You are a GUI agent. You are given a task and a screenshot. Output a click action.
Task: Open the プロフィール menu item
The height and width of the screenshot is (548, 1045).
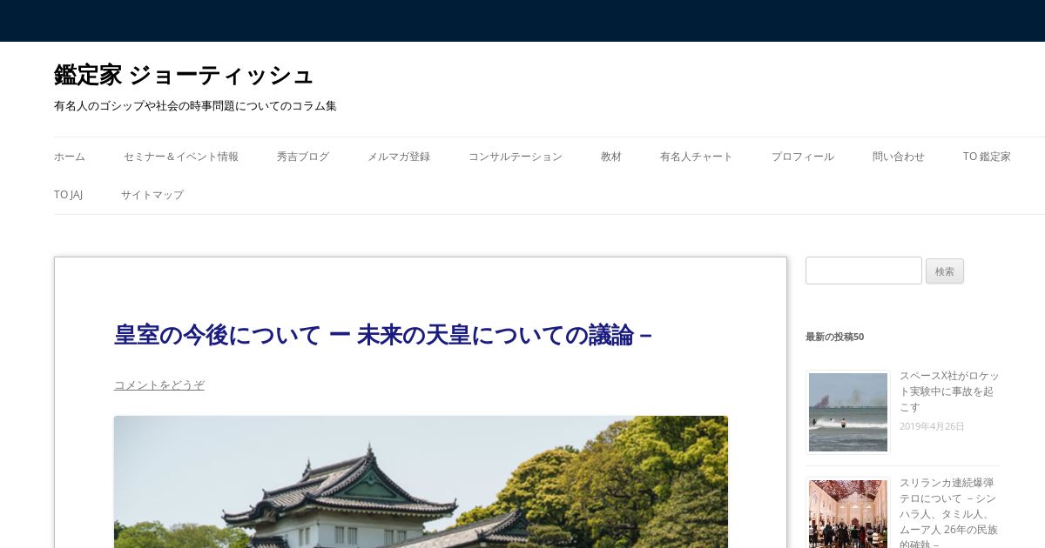803,157
